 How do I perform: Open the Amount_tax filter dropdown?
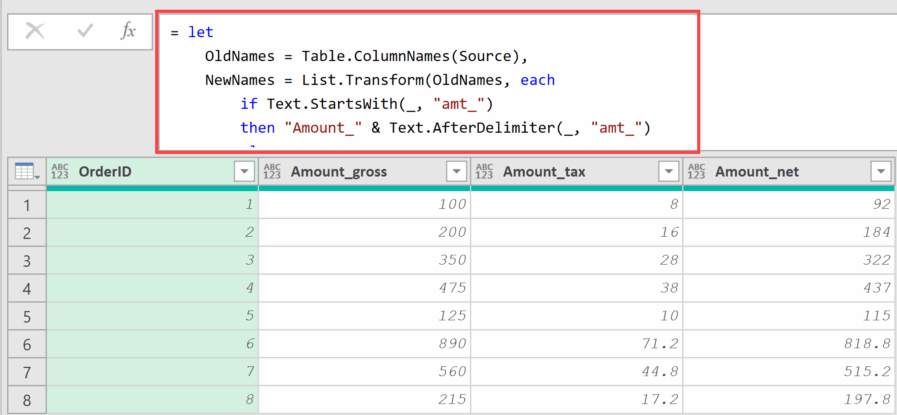coord(668,172)
